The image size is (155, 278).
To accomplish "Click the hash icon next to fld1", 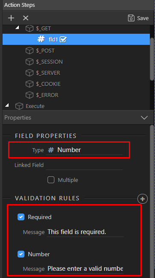I will (x=41, y=39).
